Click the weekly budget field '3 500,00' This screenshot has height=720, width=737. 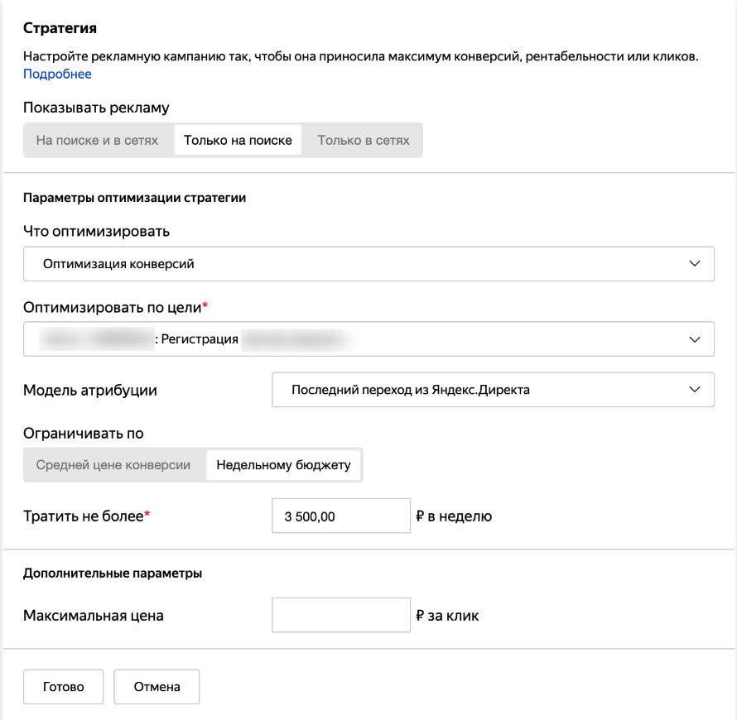[x=340, y=517]
